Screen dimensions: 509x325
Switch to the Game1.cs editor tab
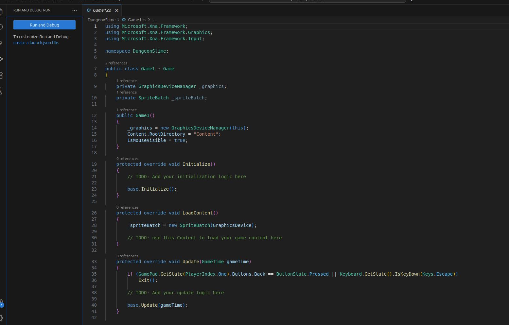click(x=101, y=10)
